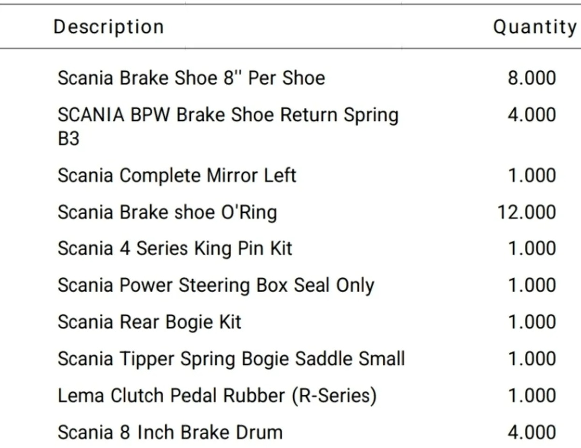Click quantity of Lema Clutch Pedal Rubber

[x=532, y=396]
